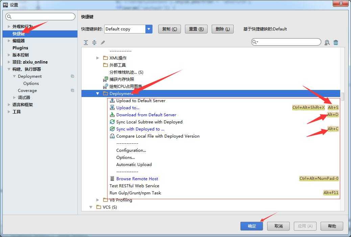Click the Collapse All icon above the keymap tree
The width and height of the screenshot is (351, 237).
tap(94, 43)
